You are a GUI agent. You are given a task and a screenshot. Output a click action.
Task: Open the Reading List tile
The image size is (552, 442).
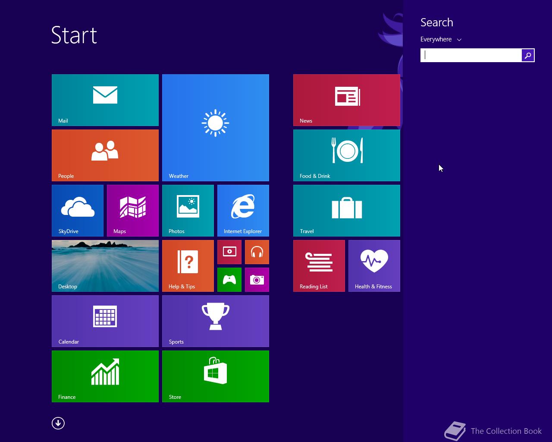click(x=319, y=266)
